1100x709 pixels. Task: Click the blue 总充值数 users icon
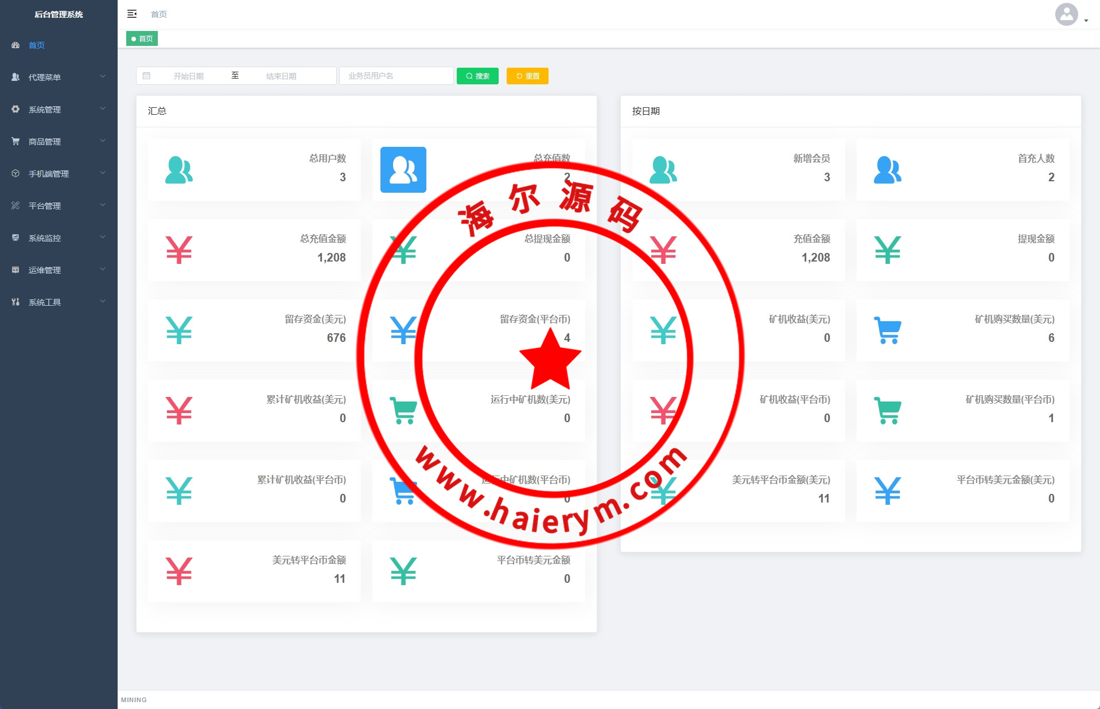403,170
